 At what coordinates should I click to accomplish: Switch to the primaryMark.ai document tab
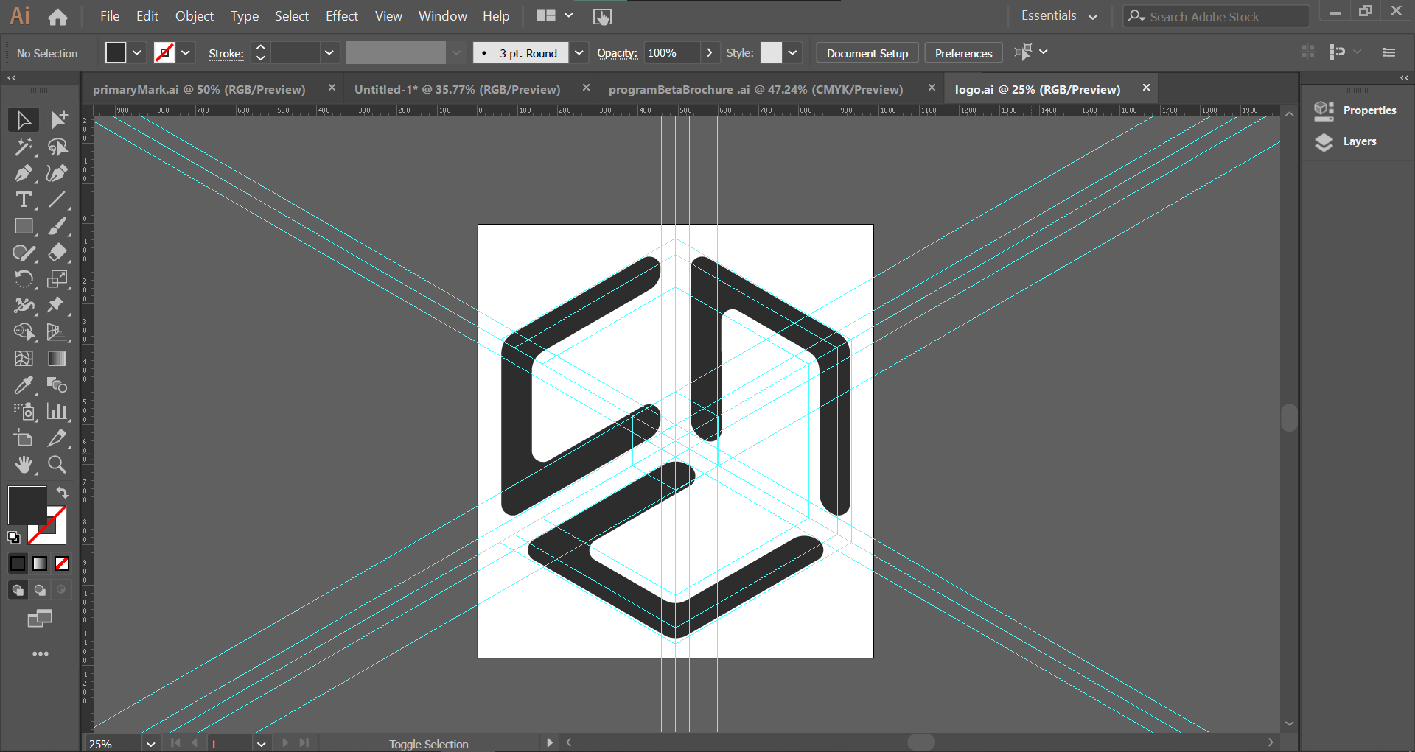click(x=198, y=88)
